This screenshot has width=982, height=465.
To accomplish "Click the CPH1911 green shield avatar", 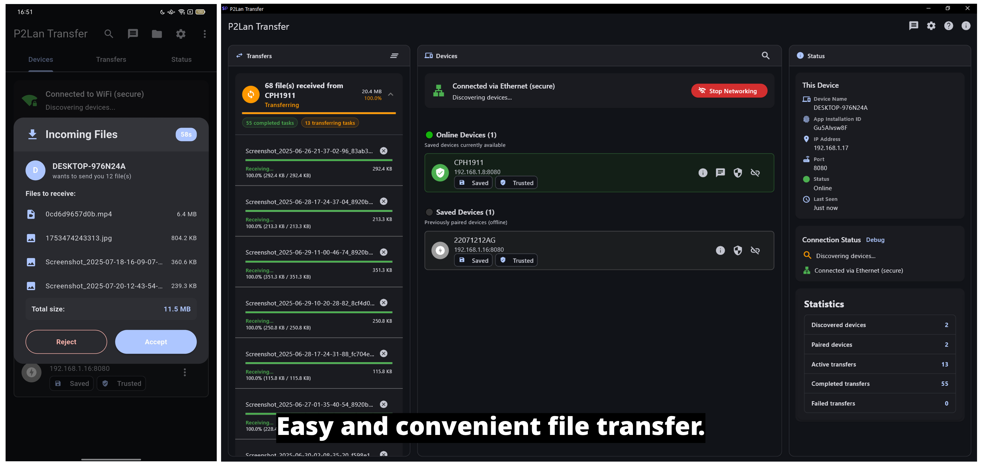I will click(440, 173).
